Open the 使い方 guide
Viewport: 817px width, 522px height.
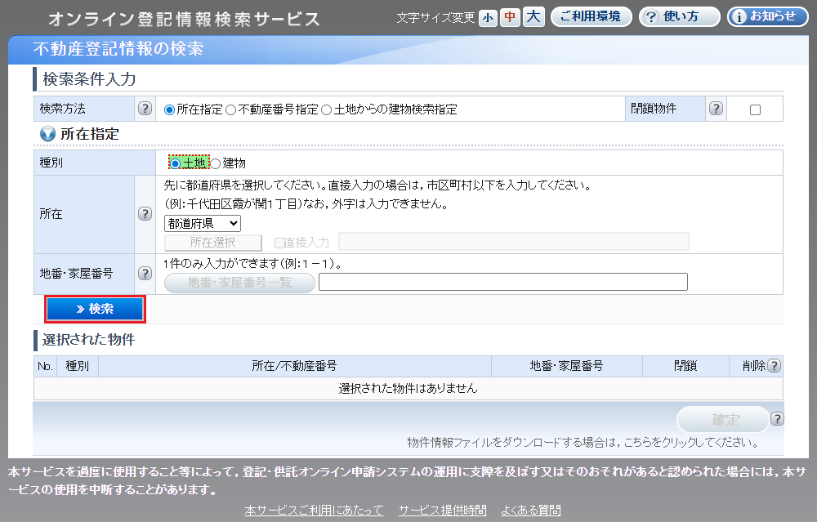(679, 17)
